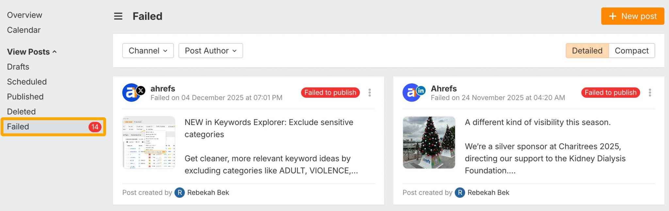The height and width of the screenshot is (211, 669).
Task: Open the three-dot menu on the Charitrees post
Action: coord(649,92)
